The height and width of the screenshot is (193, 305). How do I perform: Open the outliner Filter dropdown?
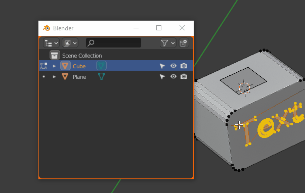pyautogui.click(x=168, y=43)
